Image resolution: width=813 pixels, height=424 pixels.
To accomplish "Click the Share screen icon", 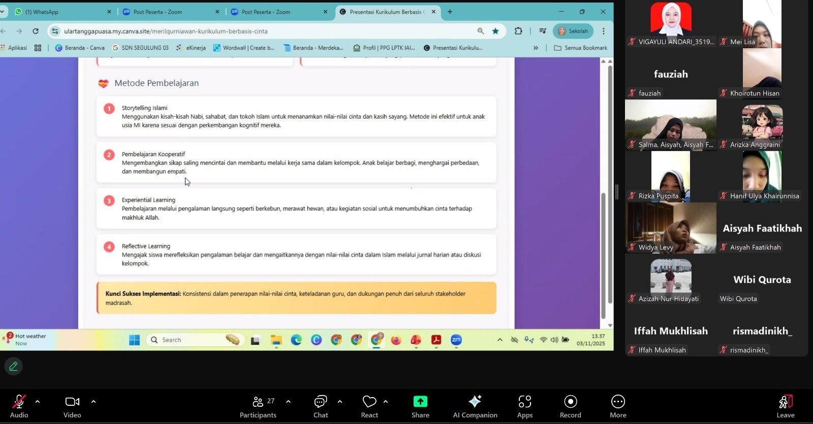I will coord(420,402).
